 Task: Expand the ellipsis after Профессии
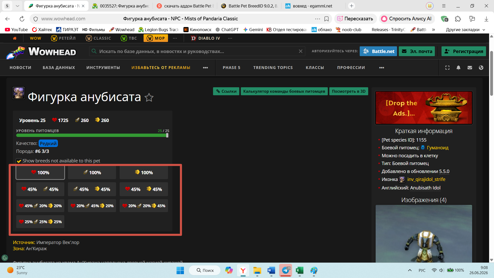coord(382,68)
